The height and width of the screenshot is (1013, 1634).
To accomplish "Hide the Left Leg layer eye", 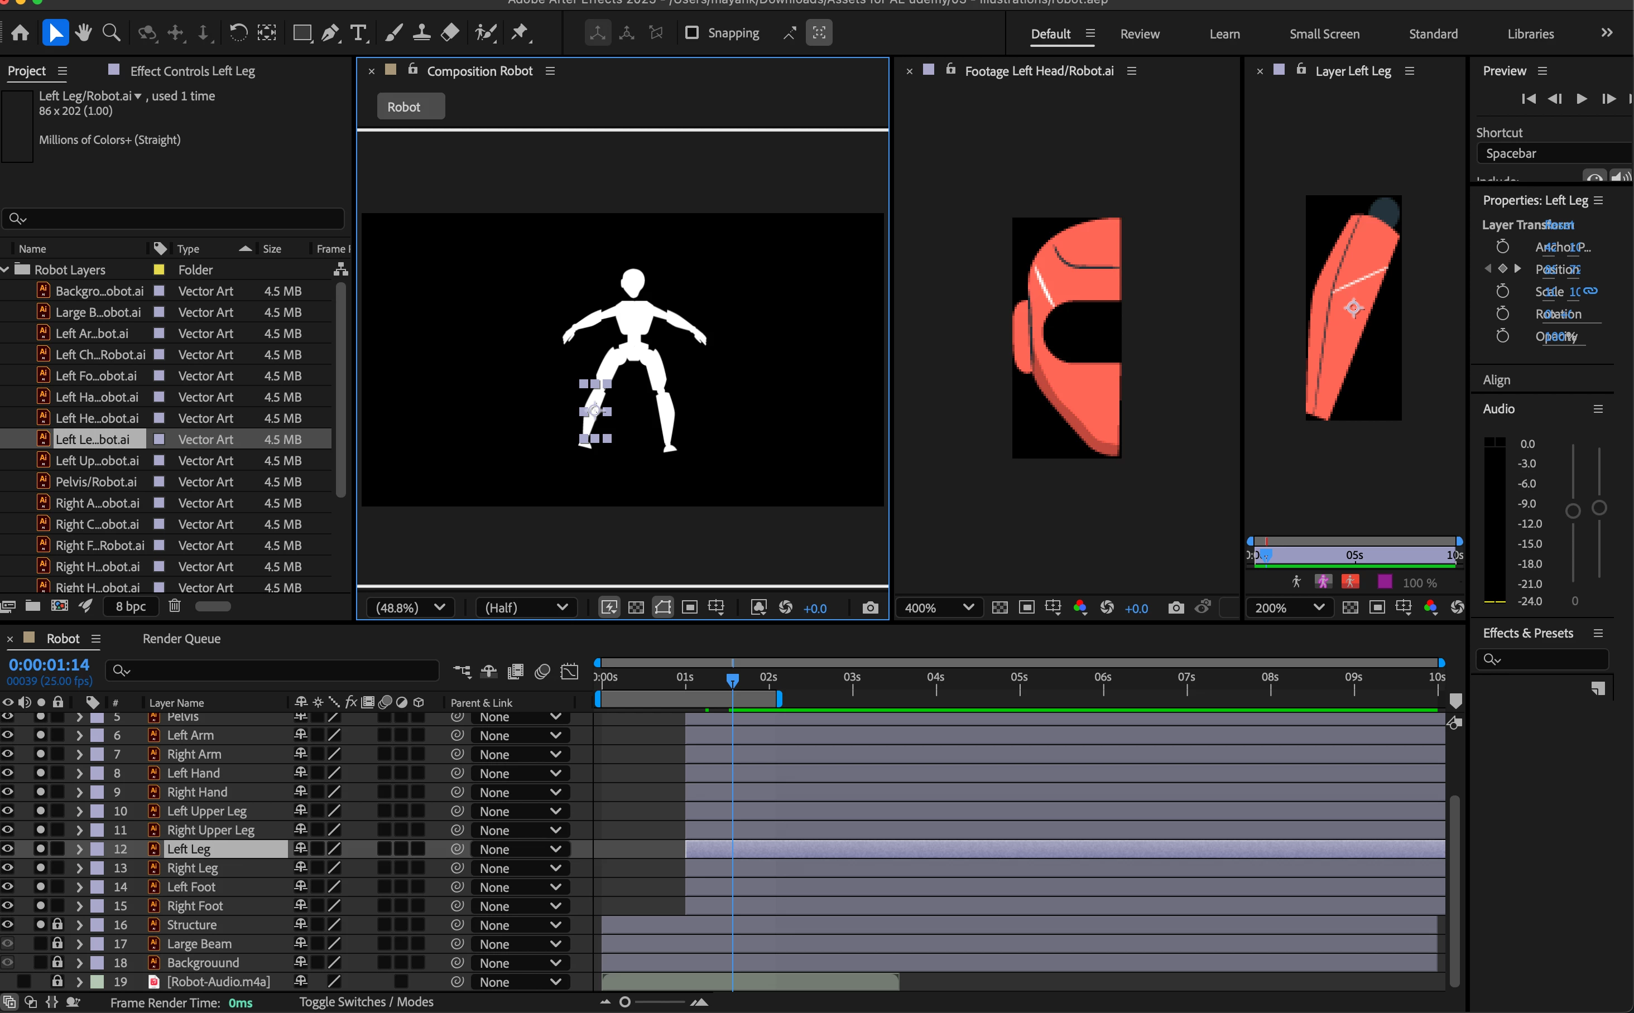I will tap(7, 849).
